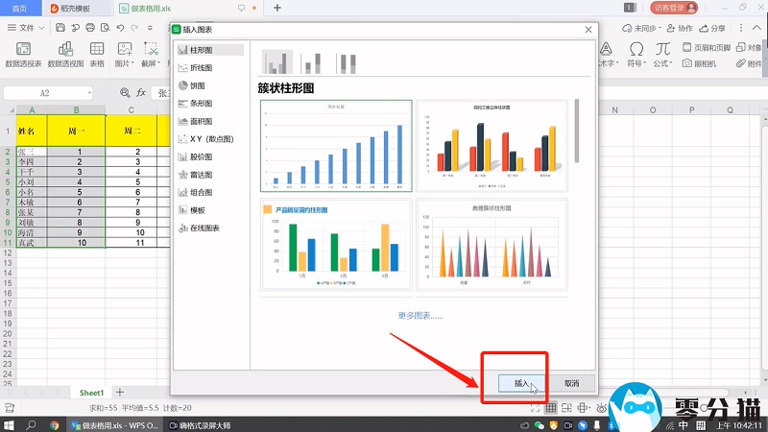The height and width of the screenshot is (432, 768).
Task: Add a new sheet with plus icon
Action: 119,393
